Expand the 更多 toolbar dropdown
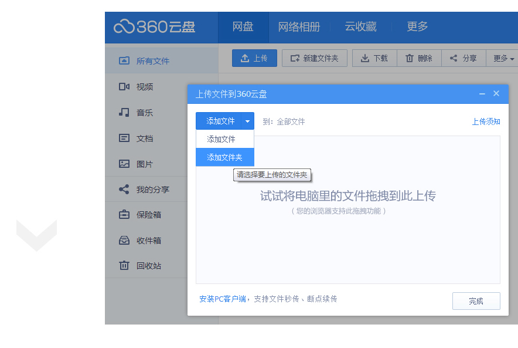Image resolution: width=518 pixels, height=348 pixels. pos(503,58)
